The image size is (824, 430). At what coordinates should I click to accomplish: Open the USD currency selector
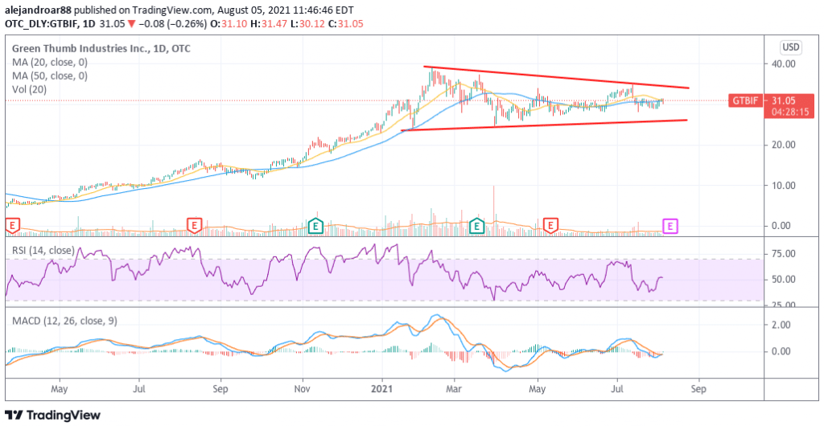(x=790, y=47)
